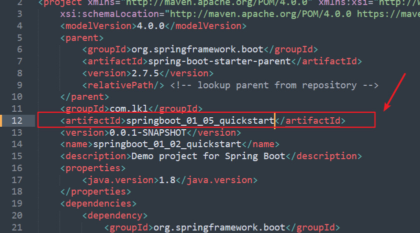Click the opening parent tag
Viewport: 420px width, 233px height.
(x=82, y=38)
